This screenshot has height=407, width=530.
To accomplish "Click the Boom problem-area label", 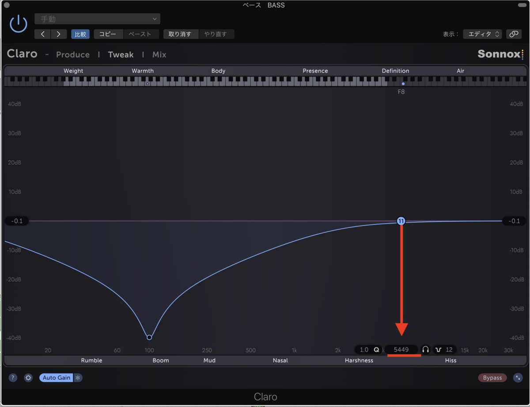I will 161,360.
